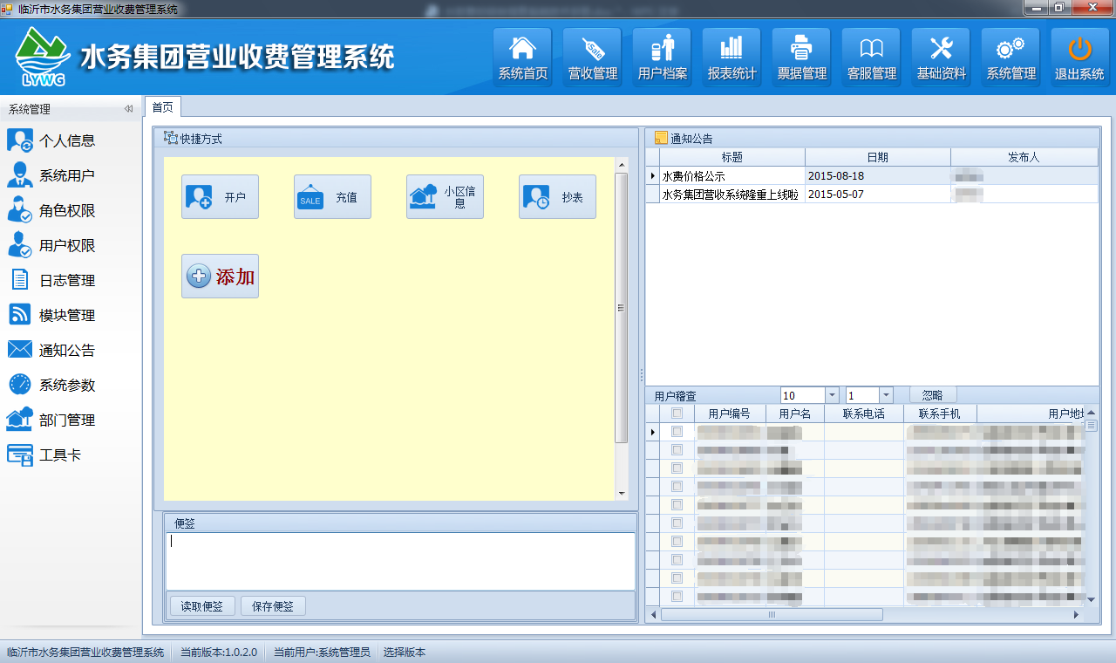
Task: Click the 开户 shortcut
Action: click(220, 197)
